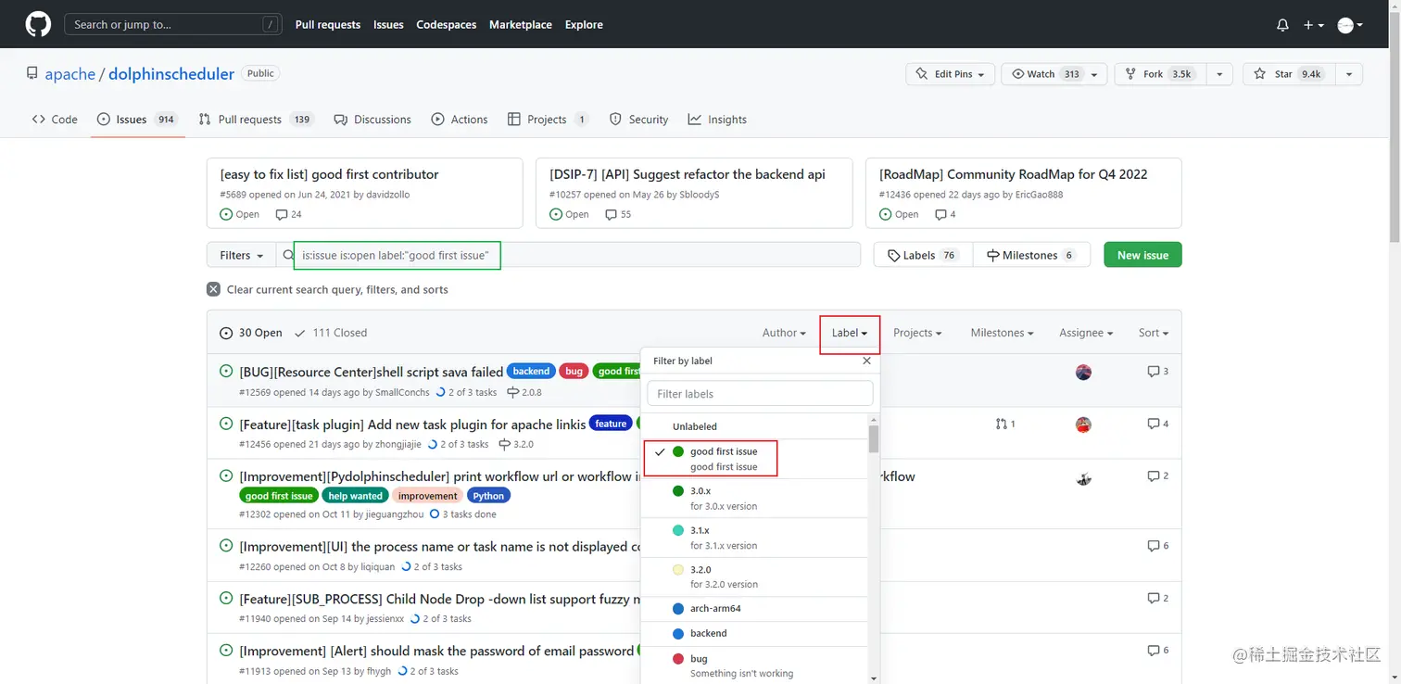This screenshot has height=684, width=1401.
Task: Open the Filters dropdown beside the search box
Action: point(241,255)
